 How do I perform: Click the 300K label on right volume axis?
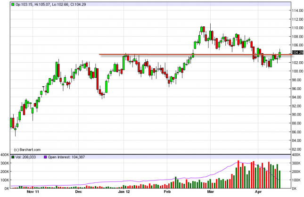coord(296,163)
